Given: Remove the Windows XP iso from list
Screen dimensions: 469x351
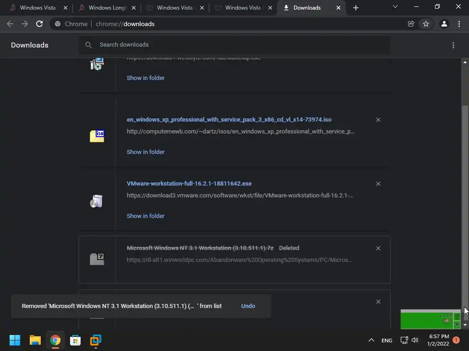Looking at the screenshot, I should click(x=378, y=120).
